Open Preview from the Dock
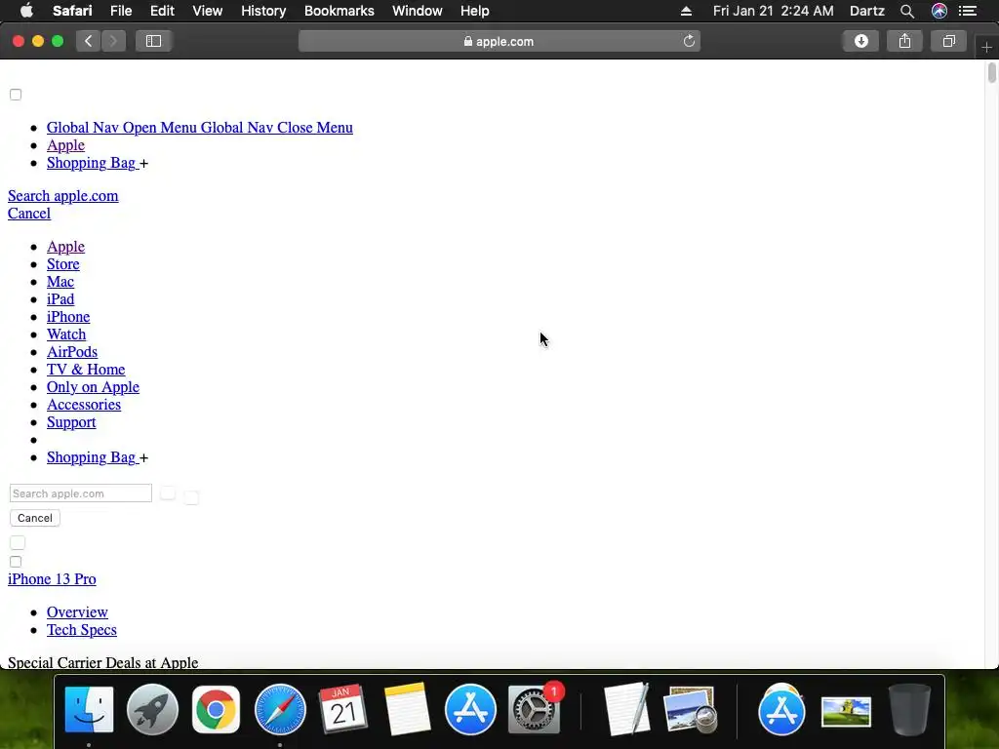 690,710
